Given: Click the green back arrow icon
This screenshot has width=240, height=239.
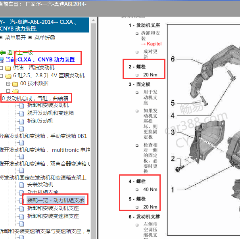Looking at the screenshot, I should (x=3, y=53).
